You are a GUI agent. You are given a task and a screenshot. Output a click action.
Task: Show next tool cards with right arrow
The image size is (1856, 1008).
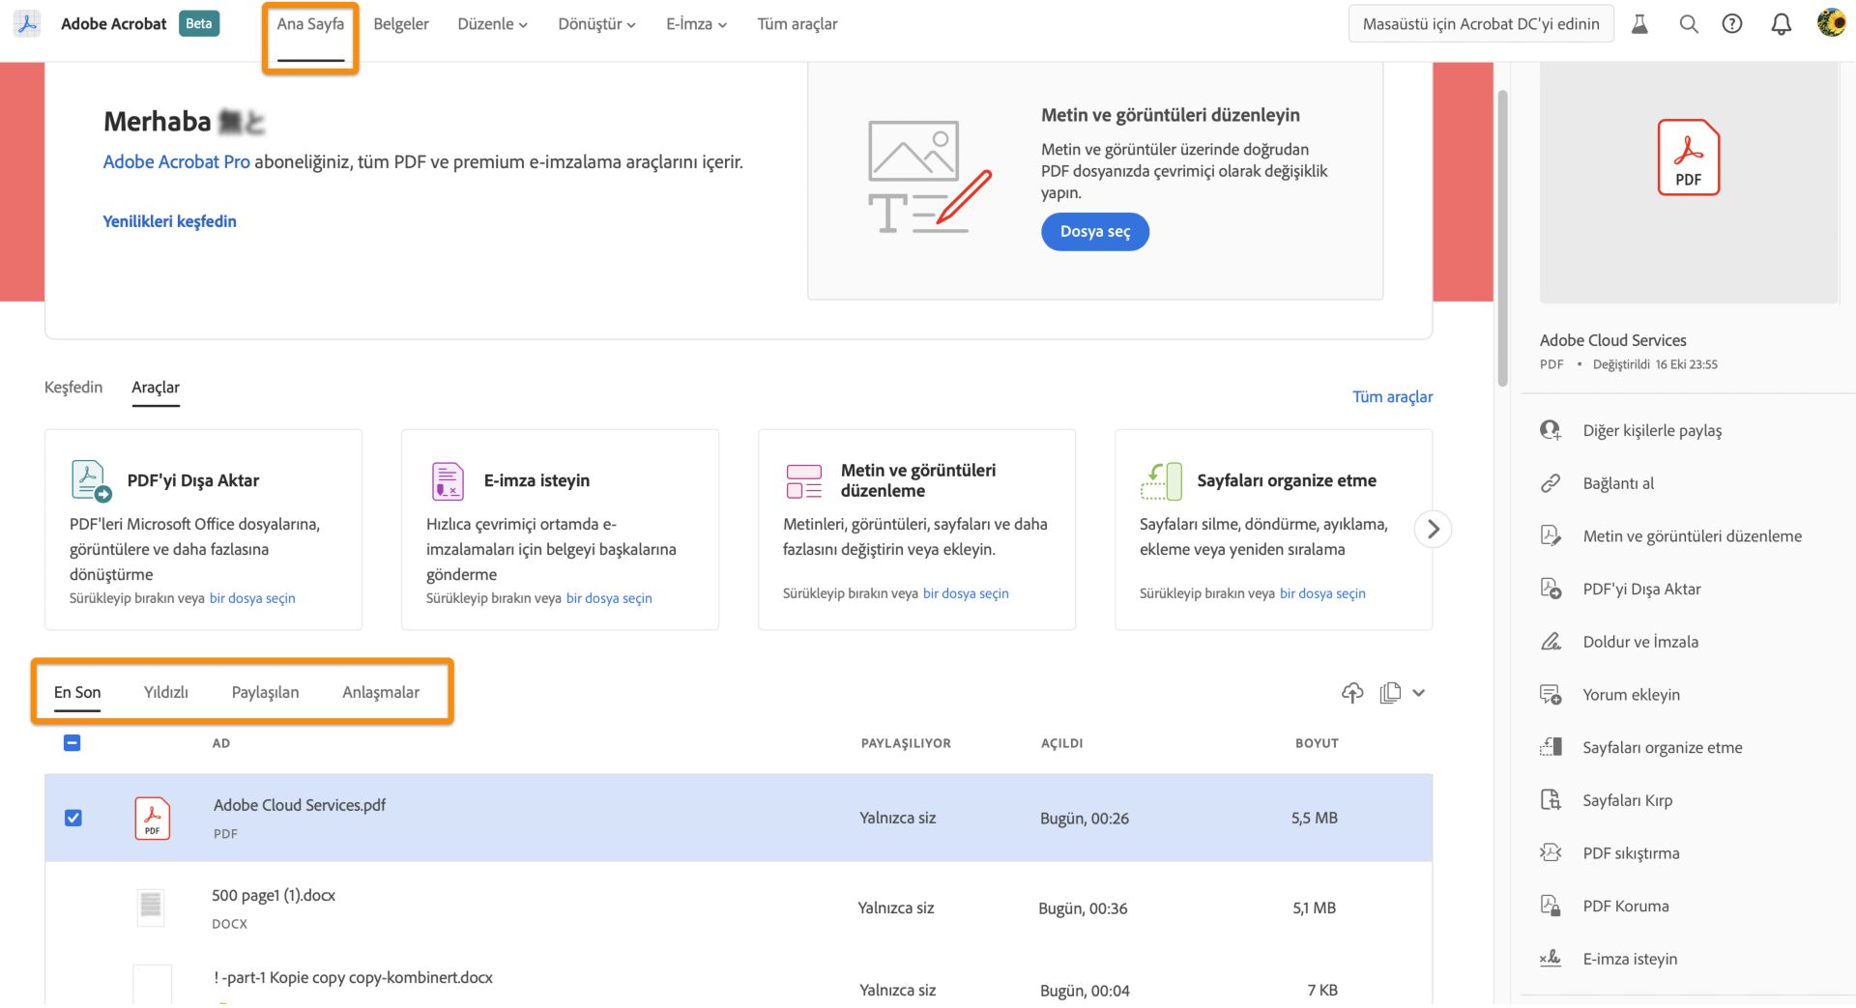coord(1433,530)
